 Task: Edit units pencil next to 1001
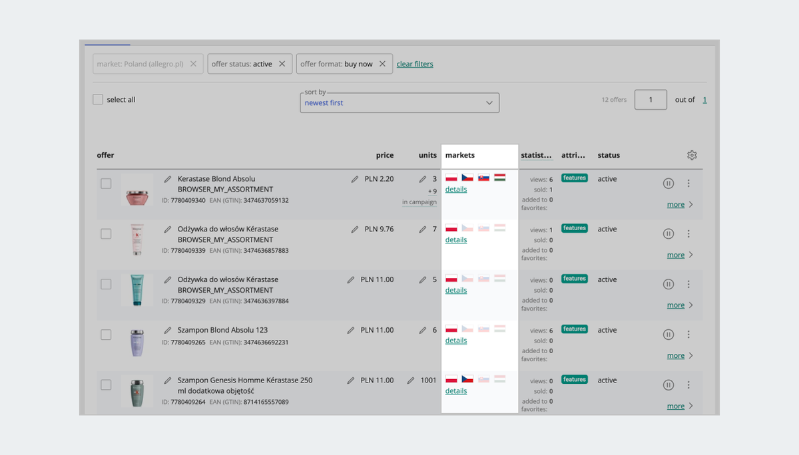[x=411, y=380]
